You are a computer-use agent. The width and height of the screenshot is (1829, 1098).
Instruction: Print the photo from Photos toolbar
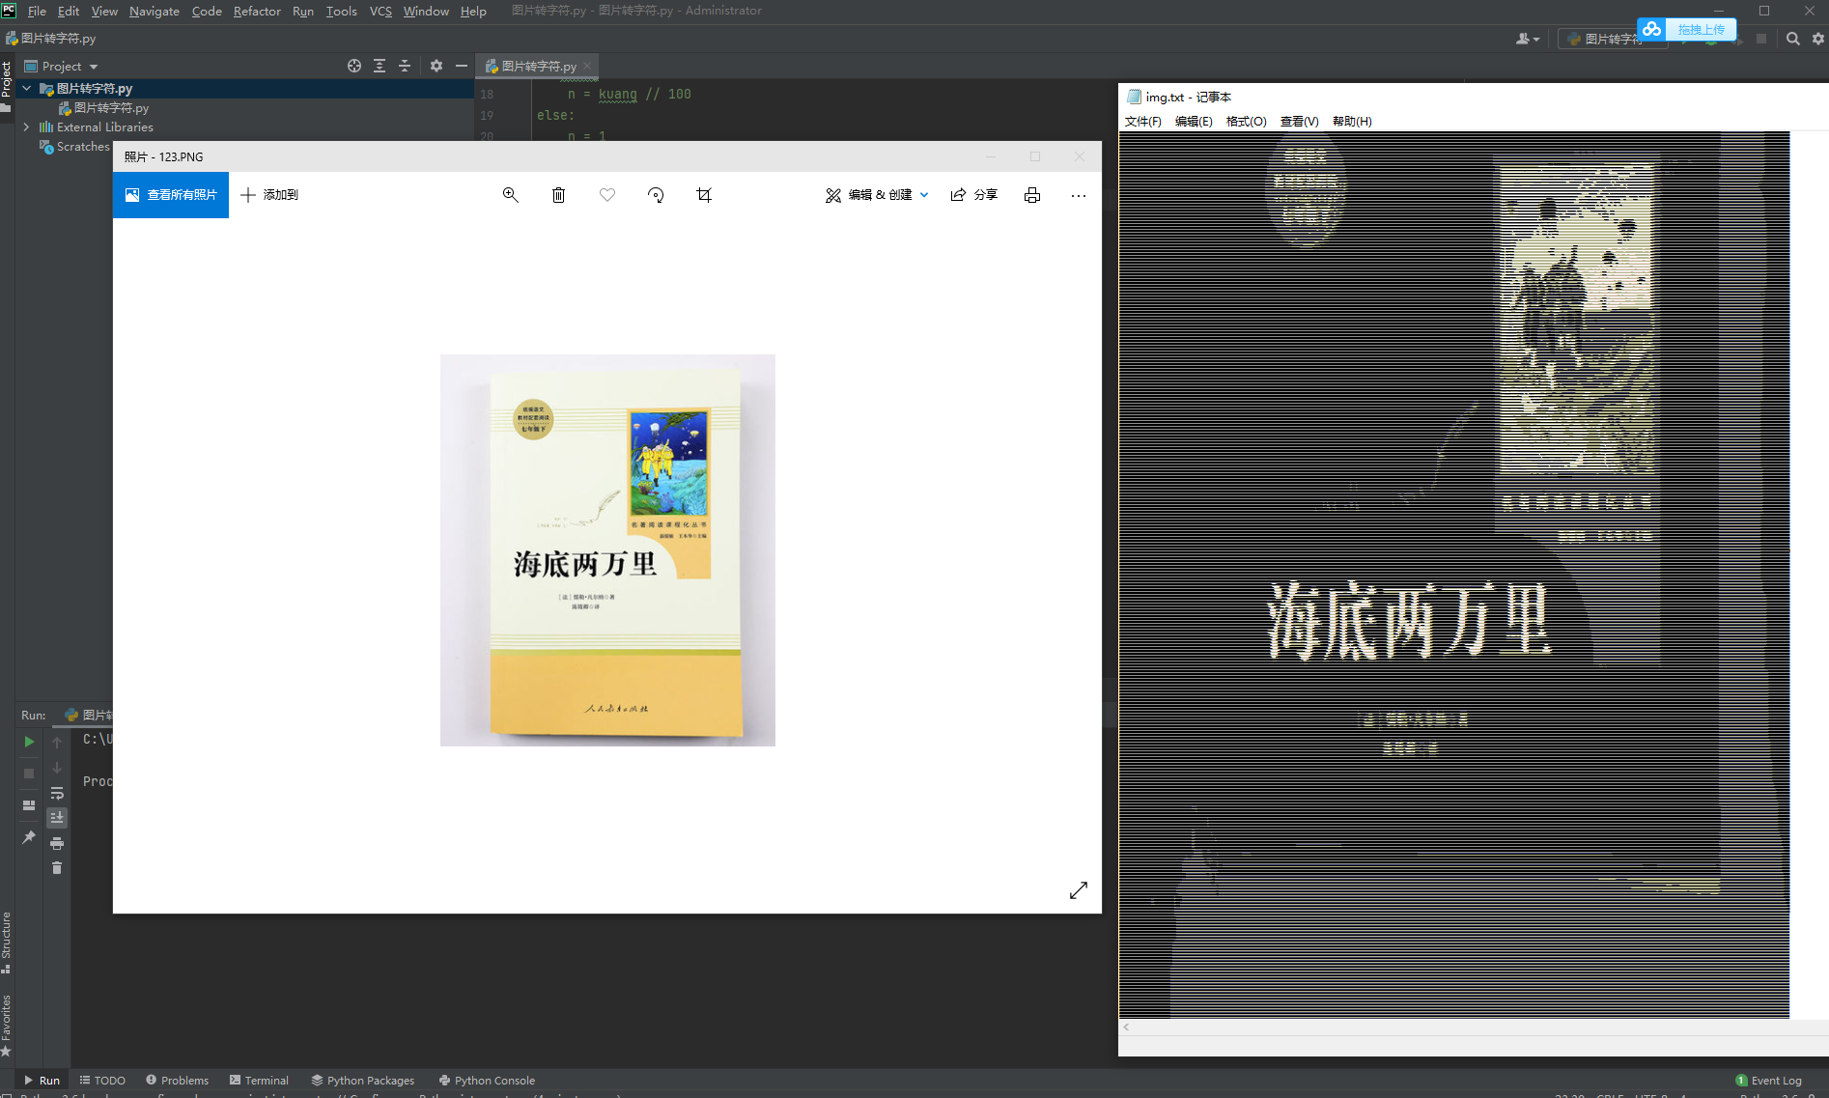tap(1032, 195)
